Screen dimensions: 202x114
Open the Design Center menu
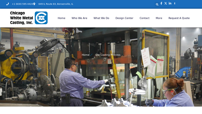click(124, 18)
